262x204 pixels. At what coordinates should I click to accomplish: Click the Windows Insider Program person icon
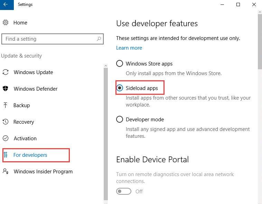point(6,171)
